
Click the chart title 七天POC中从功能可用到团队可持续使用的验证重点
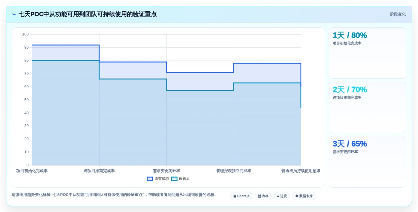(88, 14)
